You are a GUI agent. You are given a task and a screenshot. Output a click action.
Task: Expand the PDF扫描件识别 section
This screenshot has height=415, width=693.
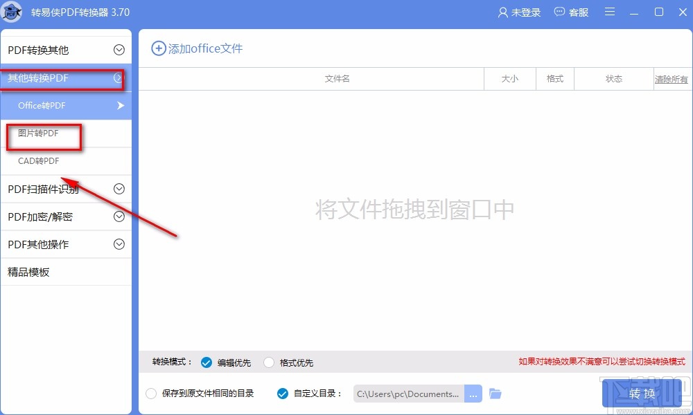(x=118, y=188)
